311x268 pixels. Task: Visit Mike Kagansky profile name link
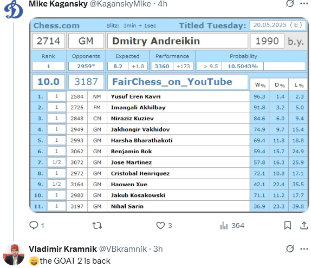click(x=58, y=4)
